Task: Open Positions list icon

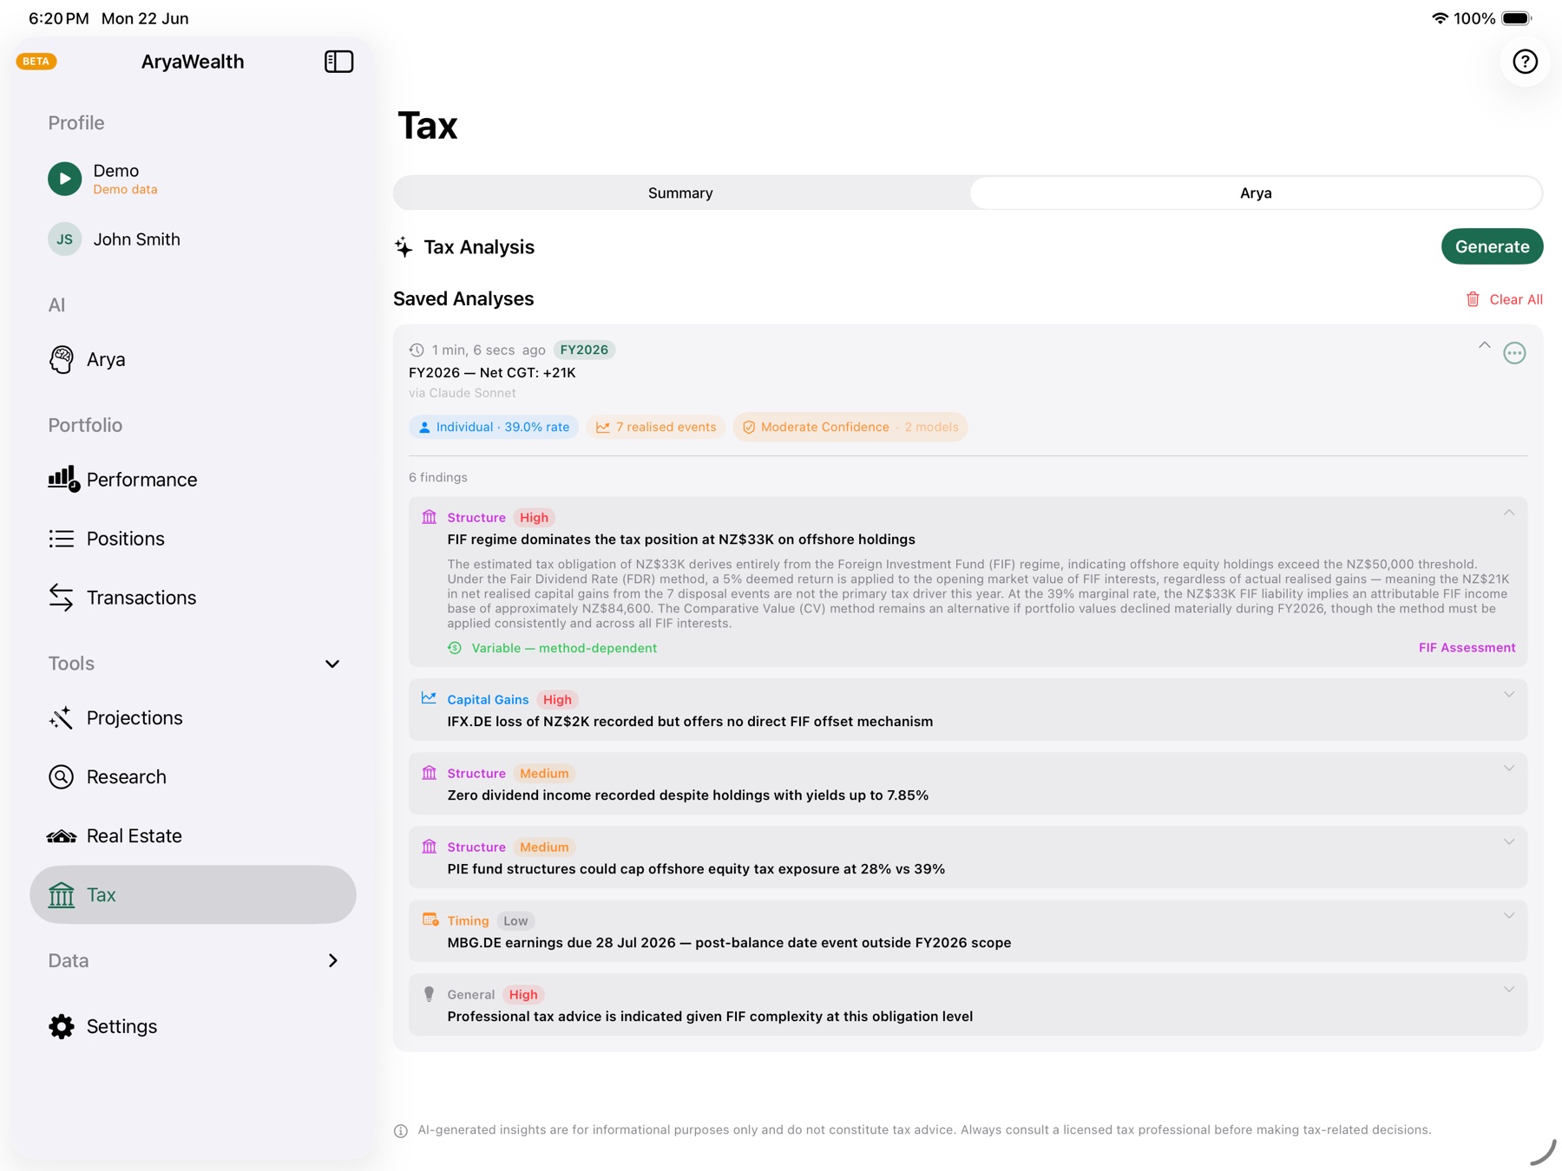Action: click(61, 539)
